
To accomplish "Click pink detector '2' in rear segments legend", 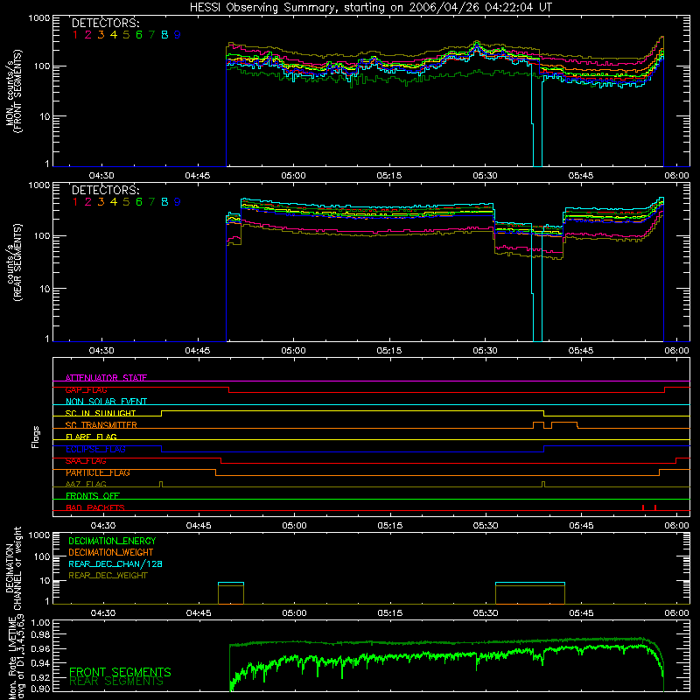I will click(88, 202).
